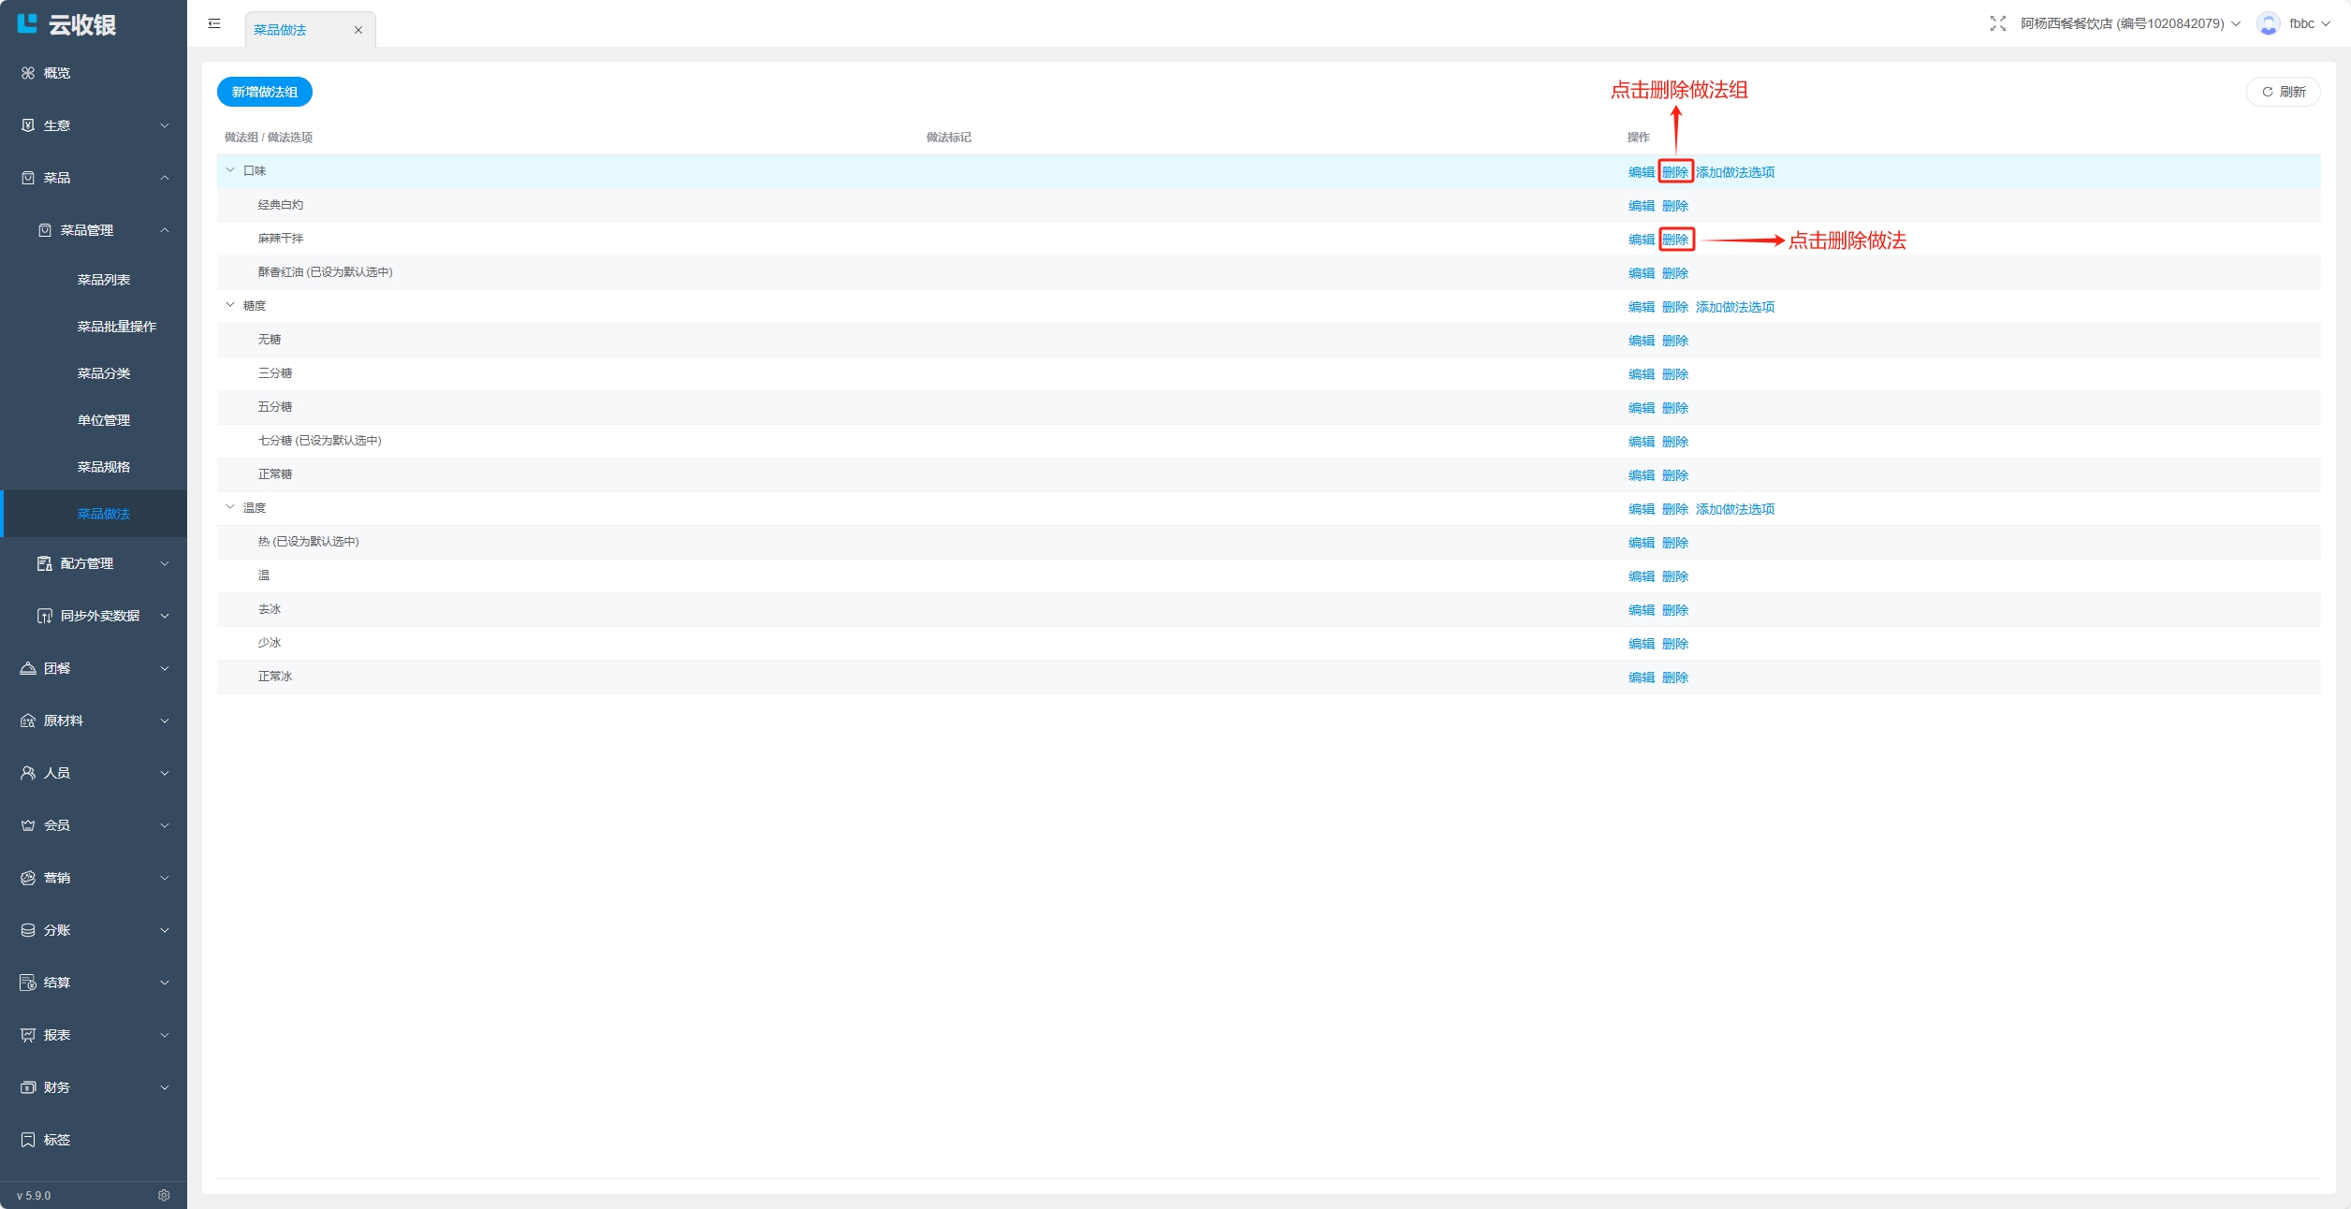Open the 概览 overview dashboard icon
Image resolution: width=2351 pixels, height=1209 pixels.
click(28, 73)
